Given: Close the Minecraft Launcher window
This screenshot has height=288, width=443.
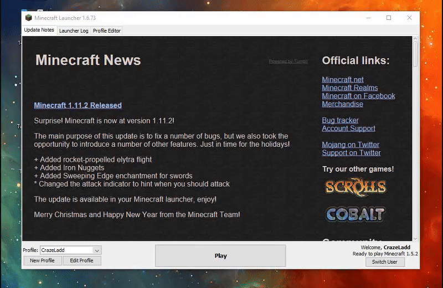Looking at the screenshot, I should pos(409,18).
